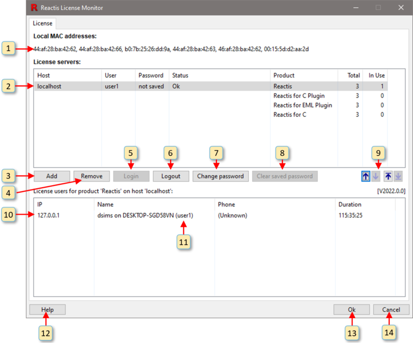Click the Product column header

tap(304, 75)
